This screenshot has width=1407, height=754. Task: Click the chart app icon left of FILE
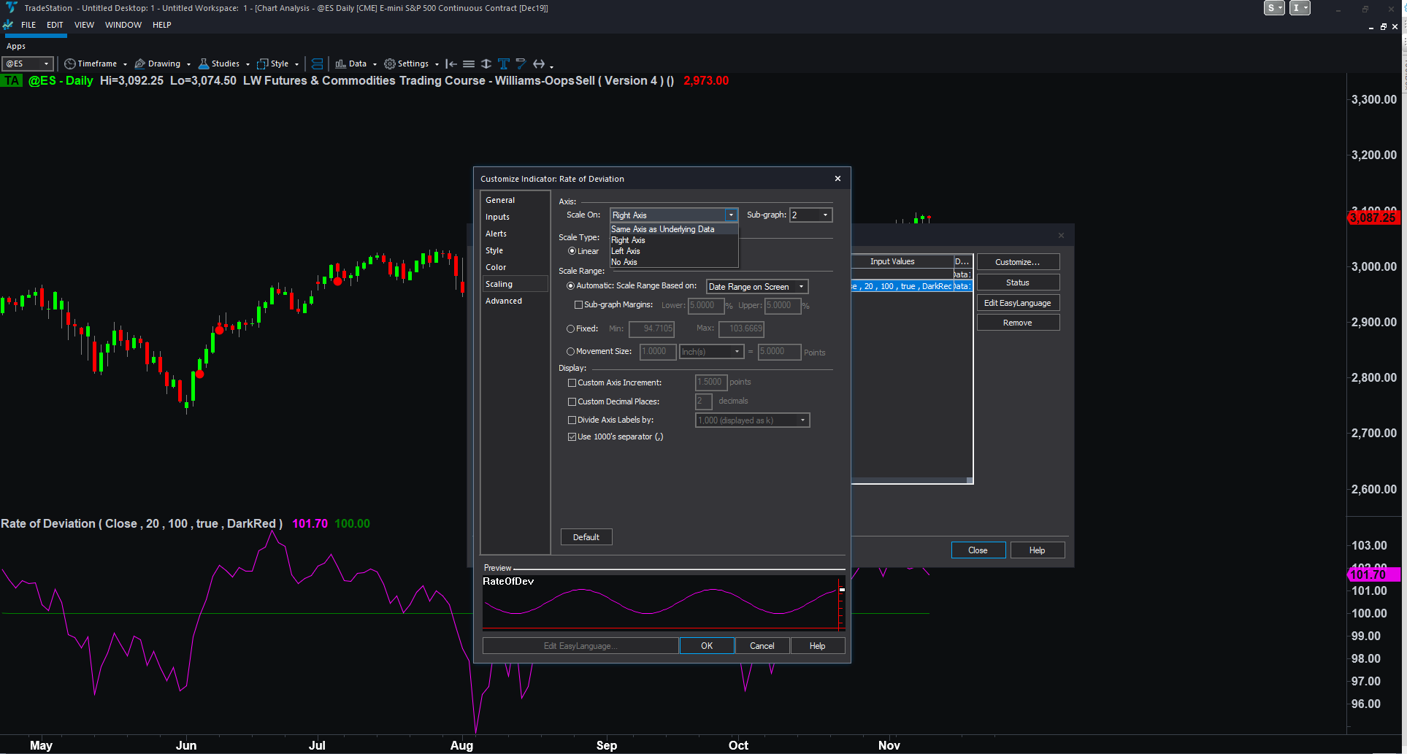tap(8, 25)
